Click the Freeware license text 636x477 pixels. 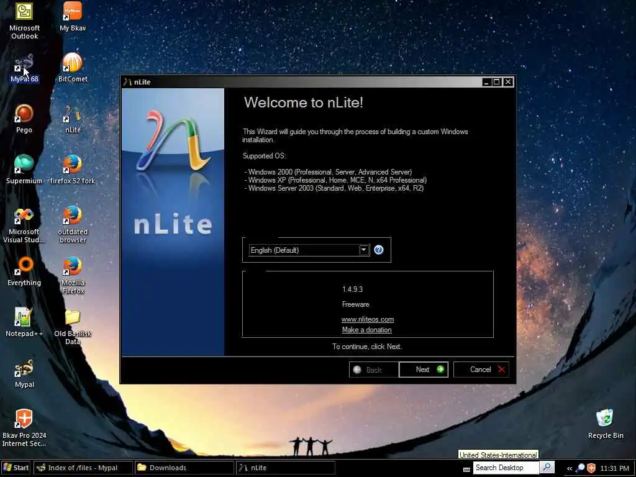pos(356,304)
